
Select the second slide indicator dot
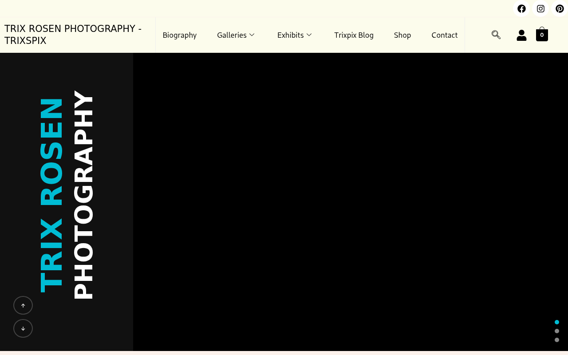(x=557, y=331)
